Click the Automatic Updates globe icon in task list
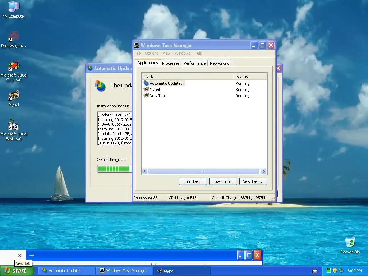 coord(146,83)
